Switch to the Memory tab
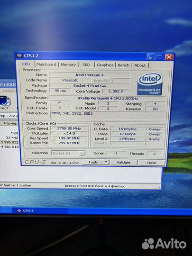This screenshot has width=192, height=256. (x=68, y=64)
